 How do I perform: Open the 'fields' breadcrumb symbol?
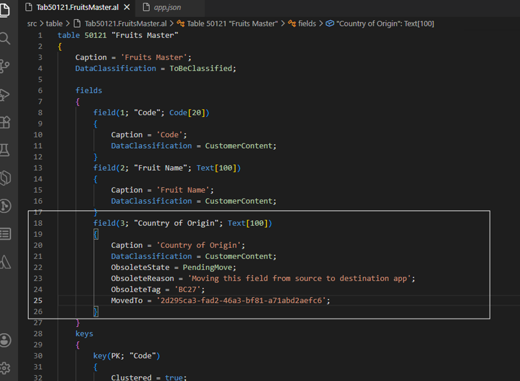tap(307, 24)
